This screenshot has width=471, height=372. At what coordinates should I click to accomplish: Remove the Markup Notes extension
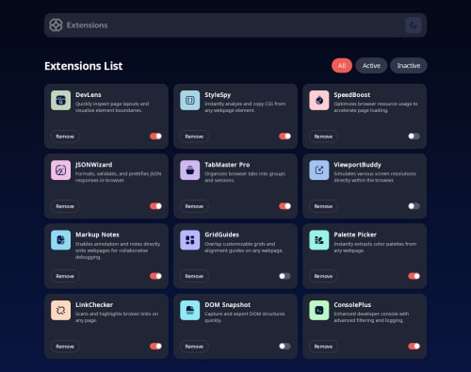[x=65, y=276]
